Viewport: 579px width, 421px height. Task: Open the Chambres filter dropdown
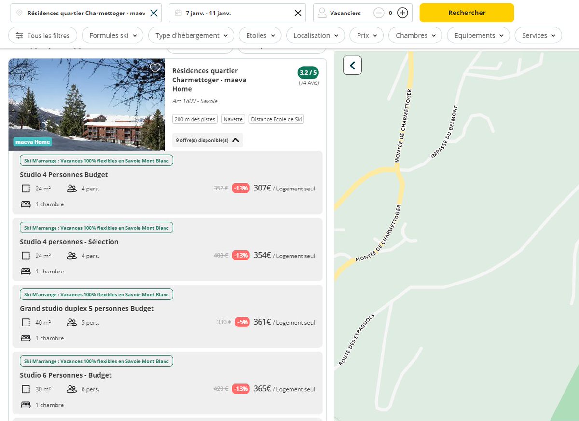[x=415, y=35]
